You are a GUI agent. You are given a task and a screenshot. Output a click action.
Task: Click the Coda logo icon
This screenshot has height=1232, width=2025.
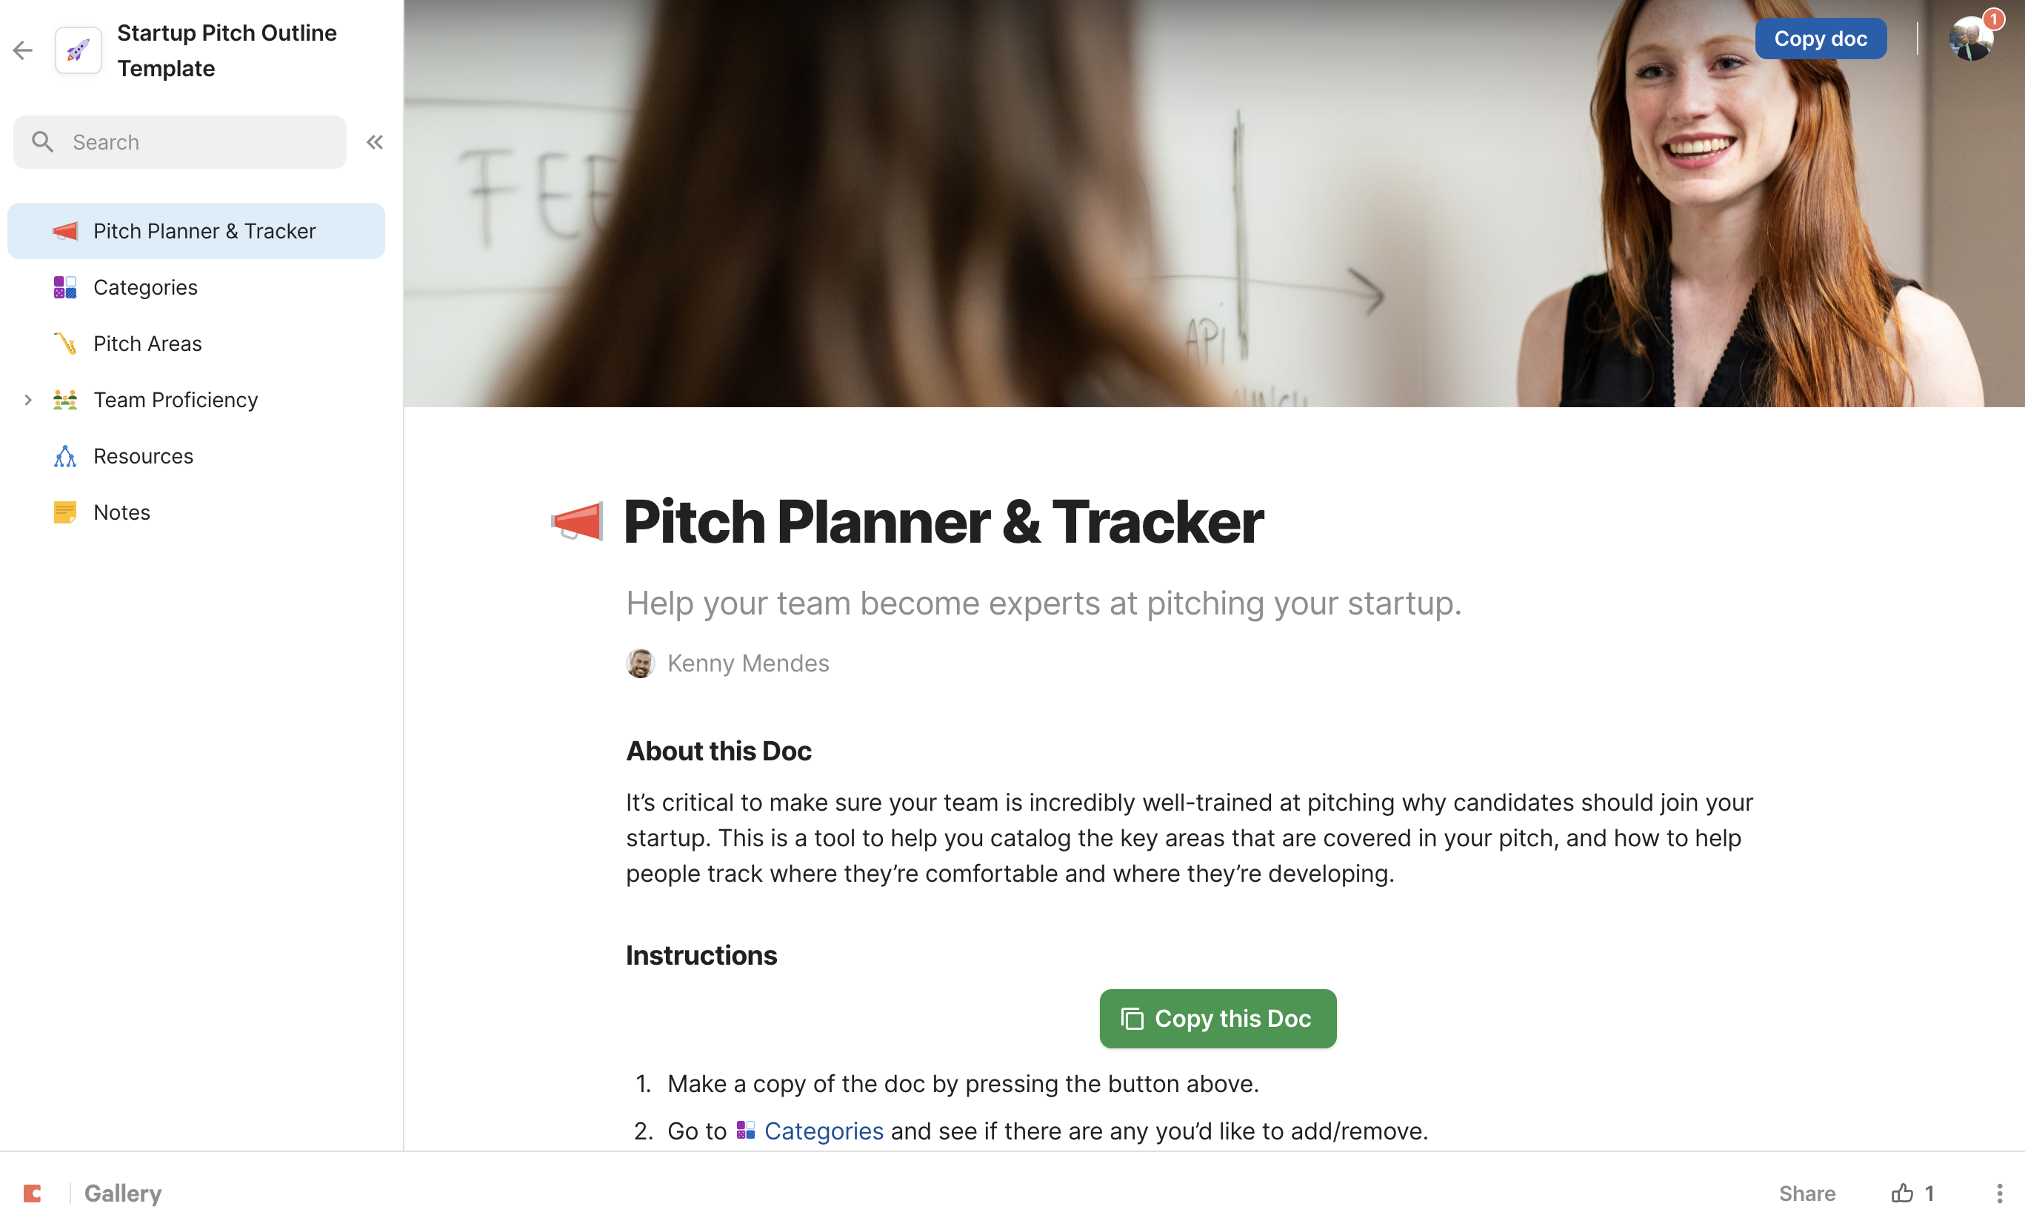(x=33, y=1193)
